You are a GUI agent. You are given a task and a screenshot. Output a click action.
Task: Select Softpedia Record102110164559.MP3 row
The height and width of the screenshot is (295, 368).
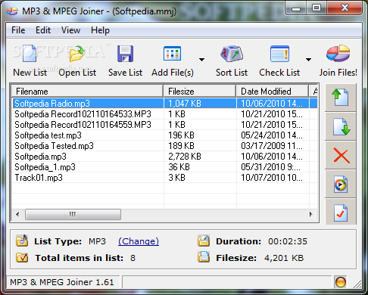click(x=164, y=125)
